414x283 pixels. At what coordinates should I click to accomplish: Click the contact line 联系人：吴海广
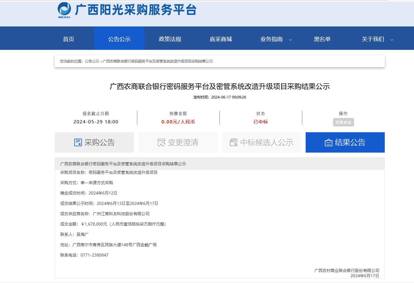click(74, 234)
